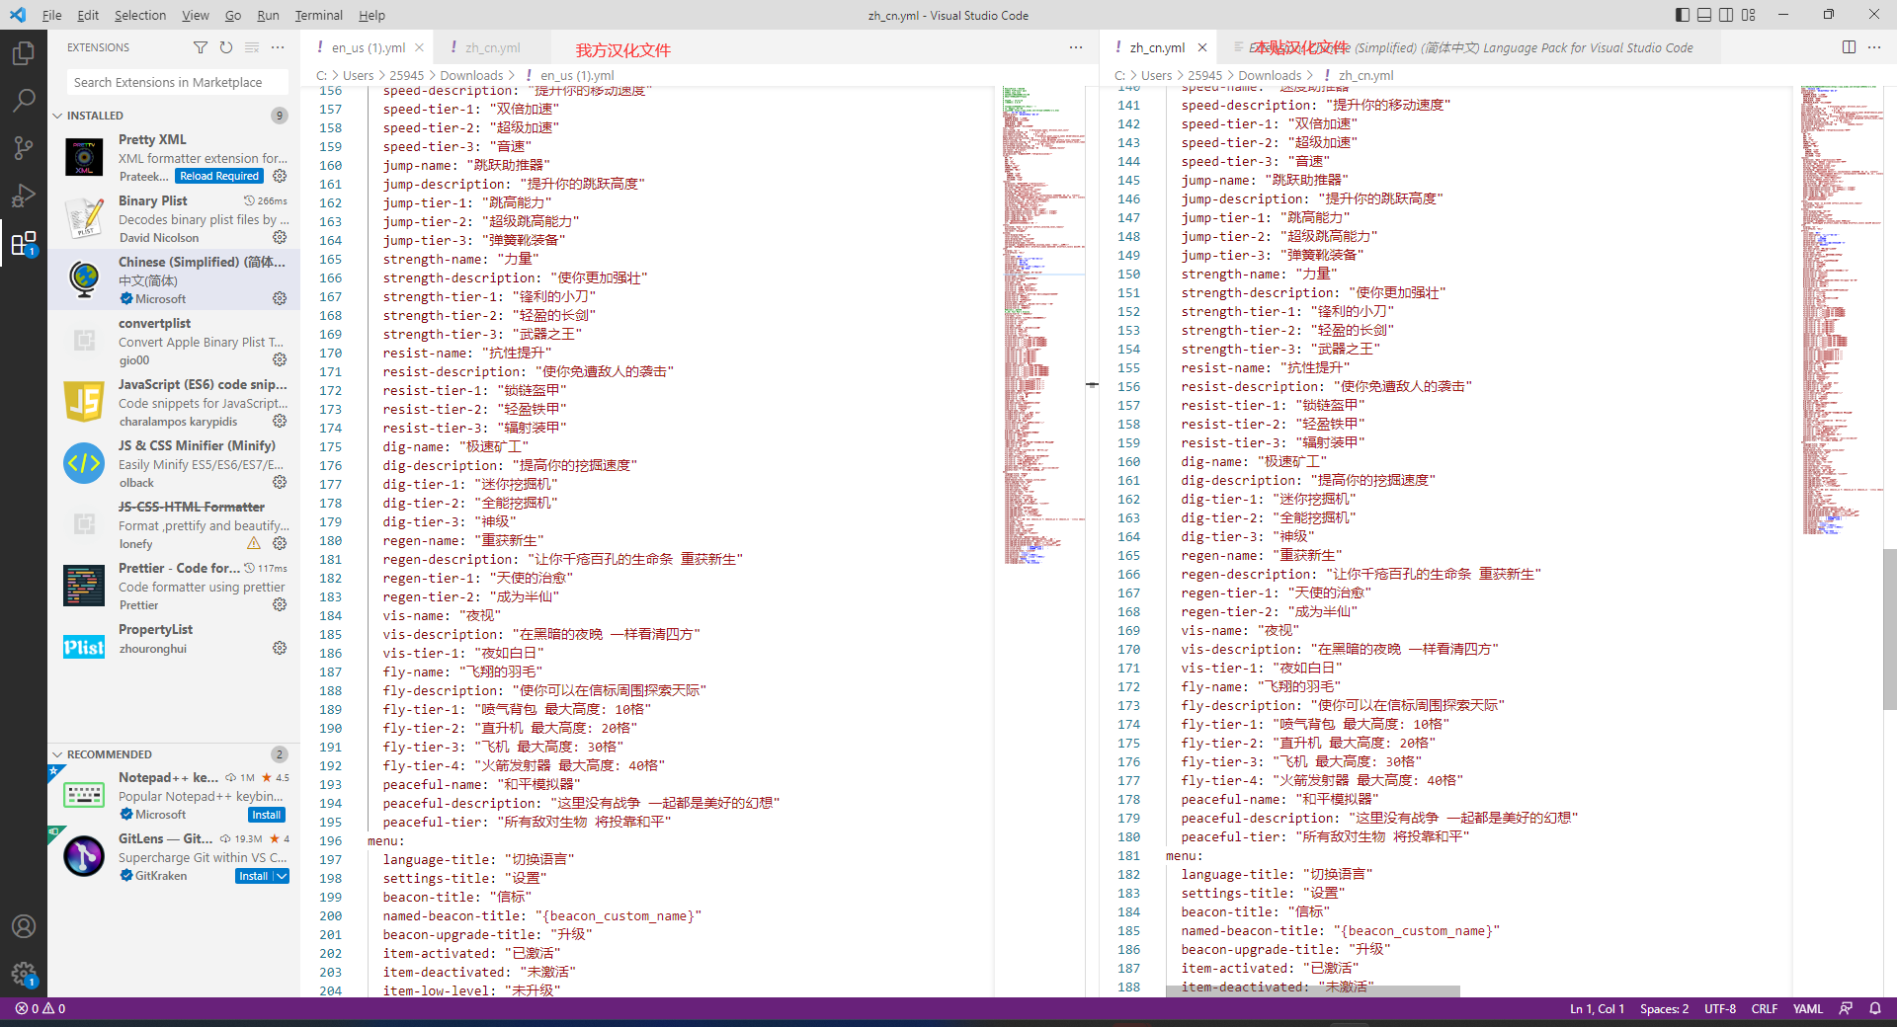Open the Terminal menu
Image resolution: width=1897 pixels, height=1027 pixels.
coord(318,15)
